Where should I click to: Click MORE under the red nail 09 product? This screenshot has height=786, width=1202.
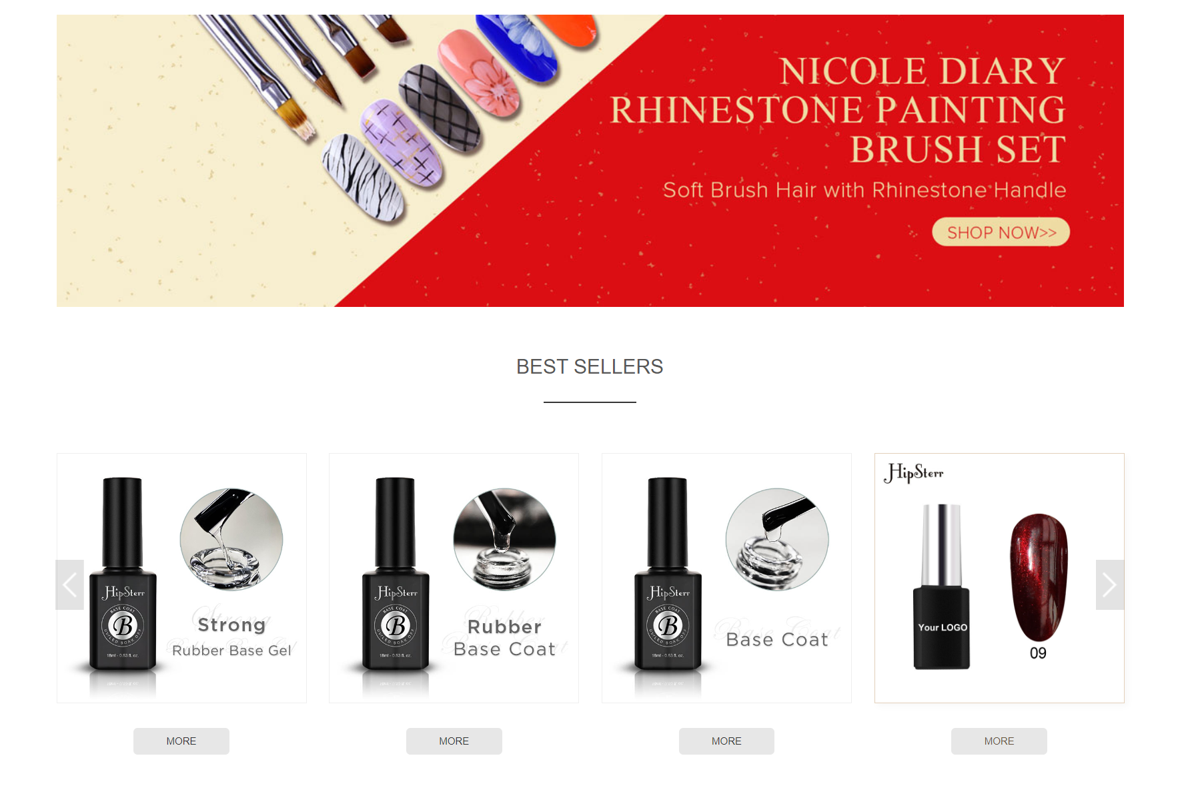[999, 741]
